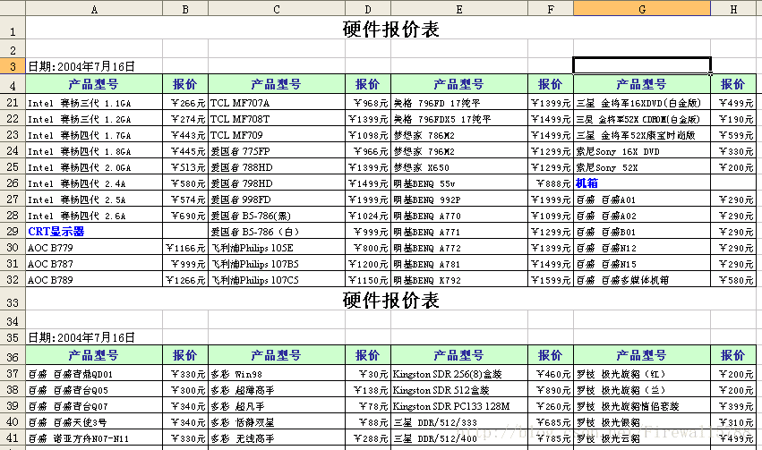Select the blue CRT显示器 category cell

coord(94,231)
